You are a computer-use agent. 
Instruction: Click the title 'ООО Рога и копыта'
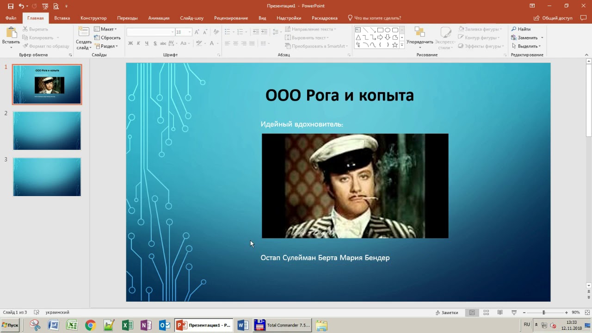tap(339, 95)
